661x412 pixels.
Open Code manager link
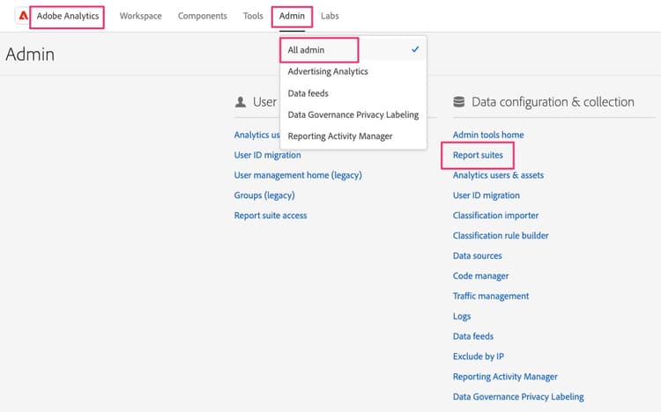coord(480,276)
